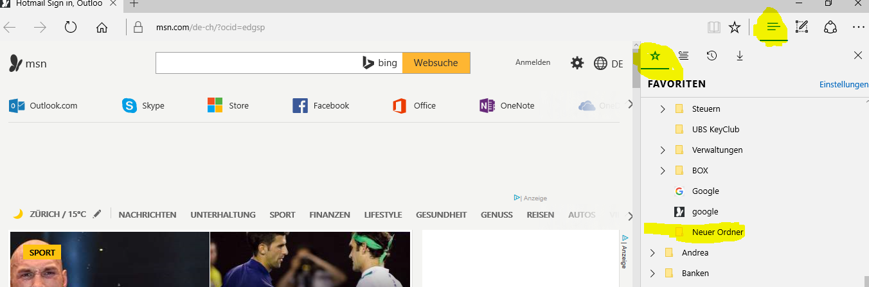Close the Favorites hub panel
Viewport: 869px width, 287px height.
857,56
